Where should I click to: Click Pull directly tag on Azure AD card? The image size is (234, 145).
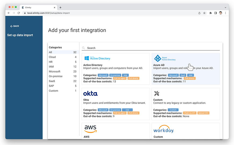[x=190, y=78]
